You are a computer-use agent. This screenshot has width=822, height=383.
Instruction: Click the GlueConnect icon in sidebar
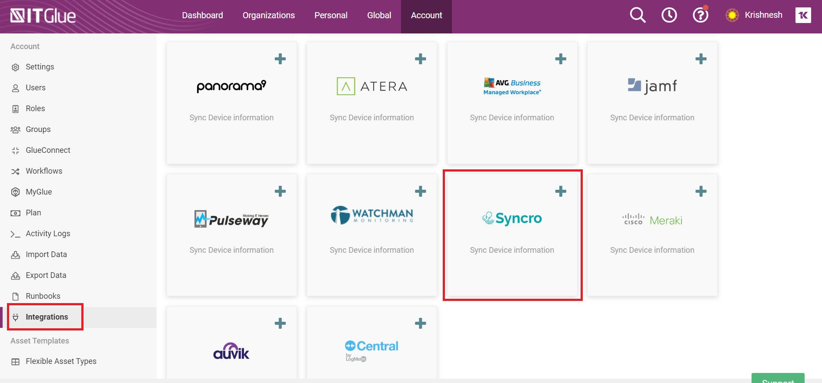[x=16, y=151]
